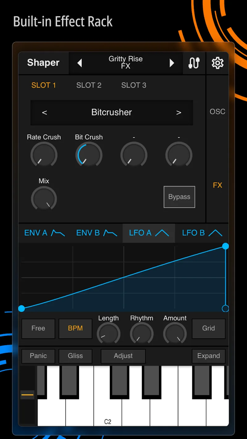
Task: Select the ENV A modulator tab
Action: pos(44,233)
